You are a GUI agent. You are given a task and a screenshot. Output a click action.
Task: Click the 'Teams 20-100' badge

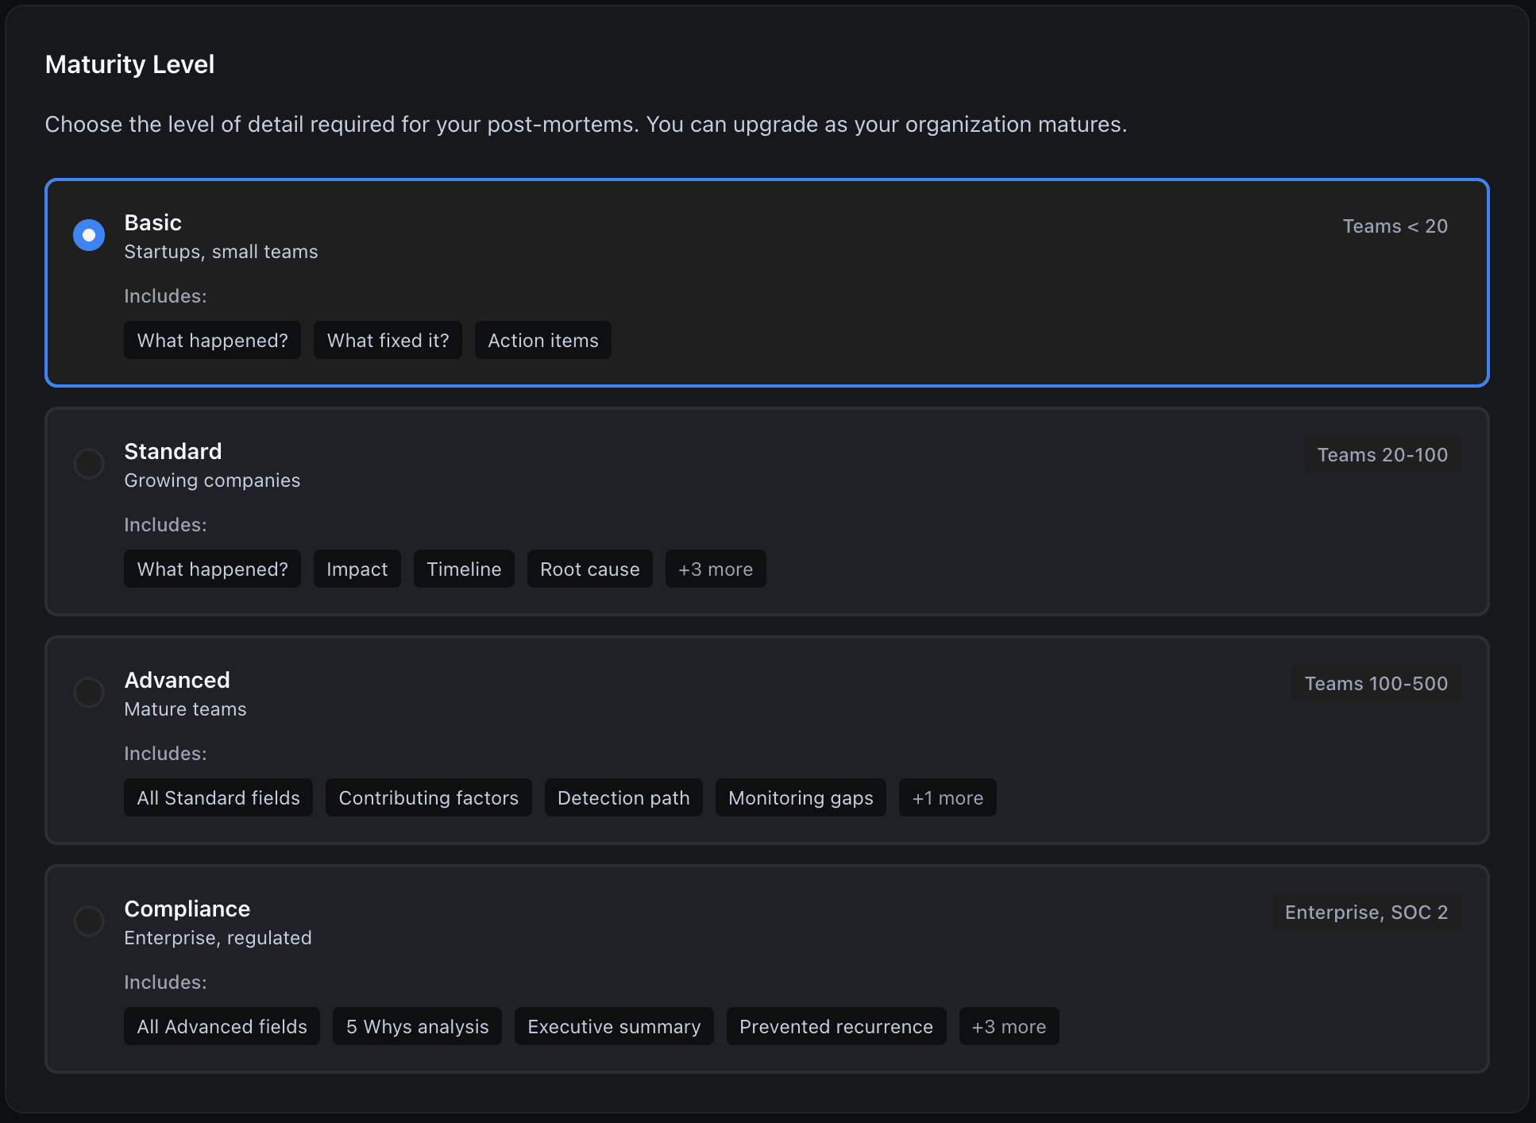1382,455
